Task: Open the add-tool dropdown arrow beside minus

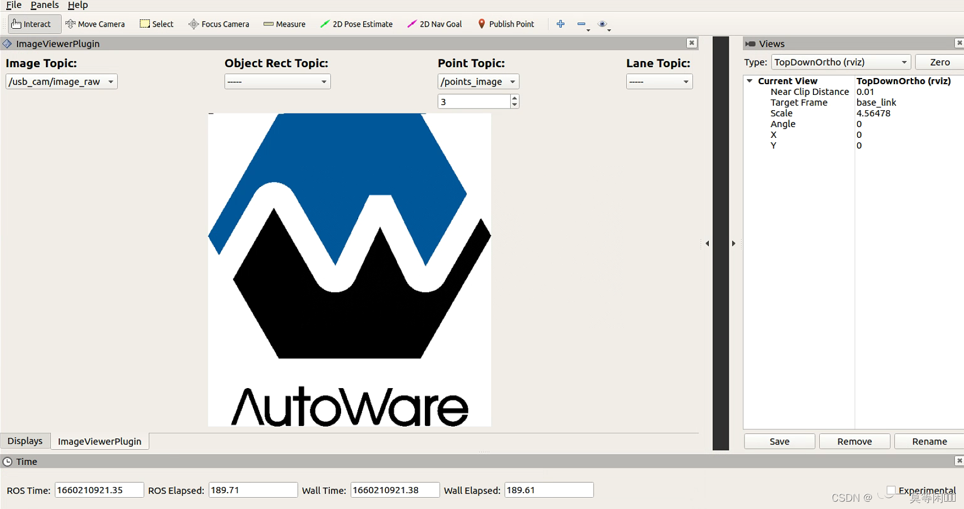Action: [x=588, y=29]
